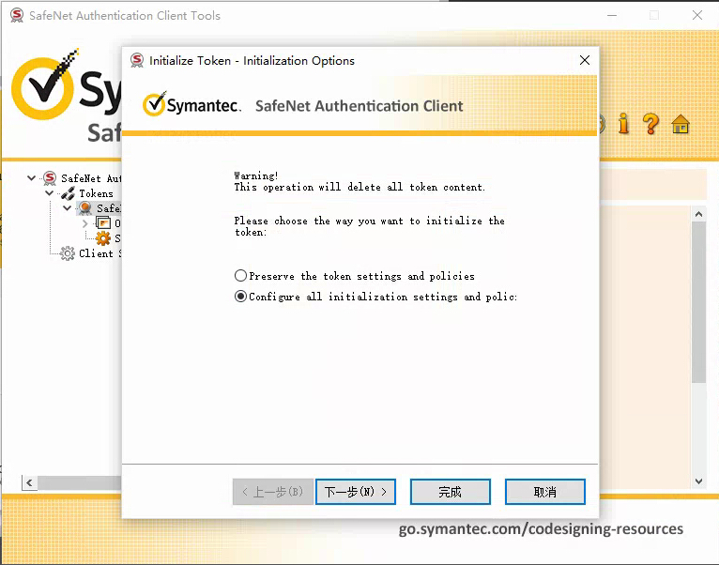Click the SafeNet icon in main window title bar
This screenshot has width=719, height=565.
point(17,15)
